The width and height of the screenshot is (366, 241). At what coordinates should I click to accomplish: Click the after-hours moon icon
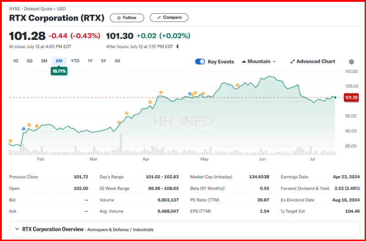[178, 47]
